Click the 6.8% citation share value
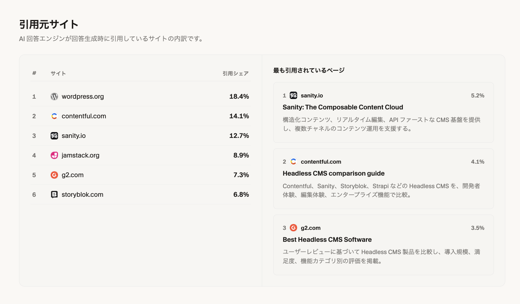The image size is (520, 304). pos(241,195)
